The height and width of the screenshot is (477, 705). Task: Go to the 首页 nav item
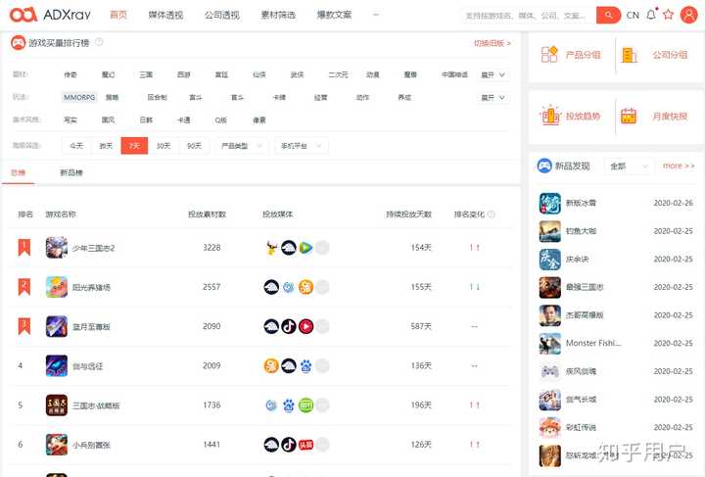tap(118, 15)
